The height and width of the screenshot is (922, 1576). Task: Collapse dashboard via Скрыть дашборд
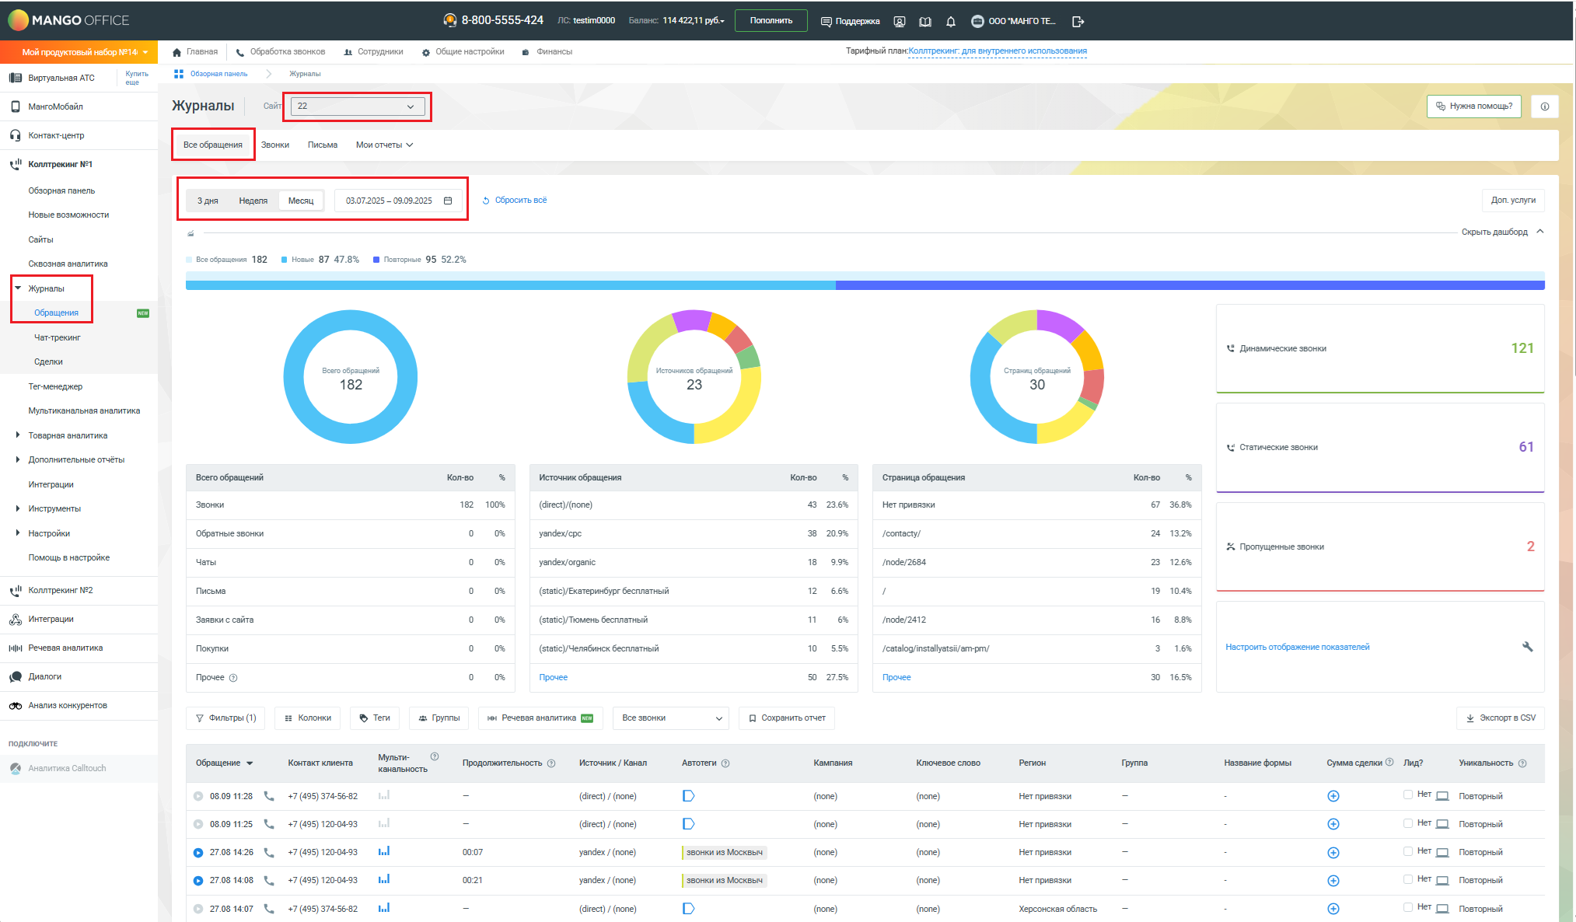coord(1502,232)
